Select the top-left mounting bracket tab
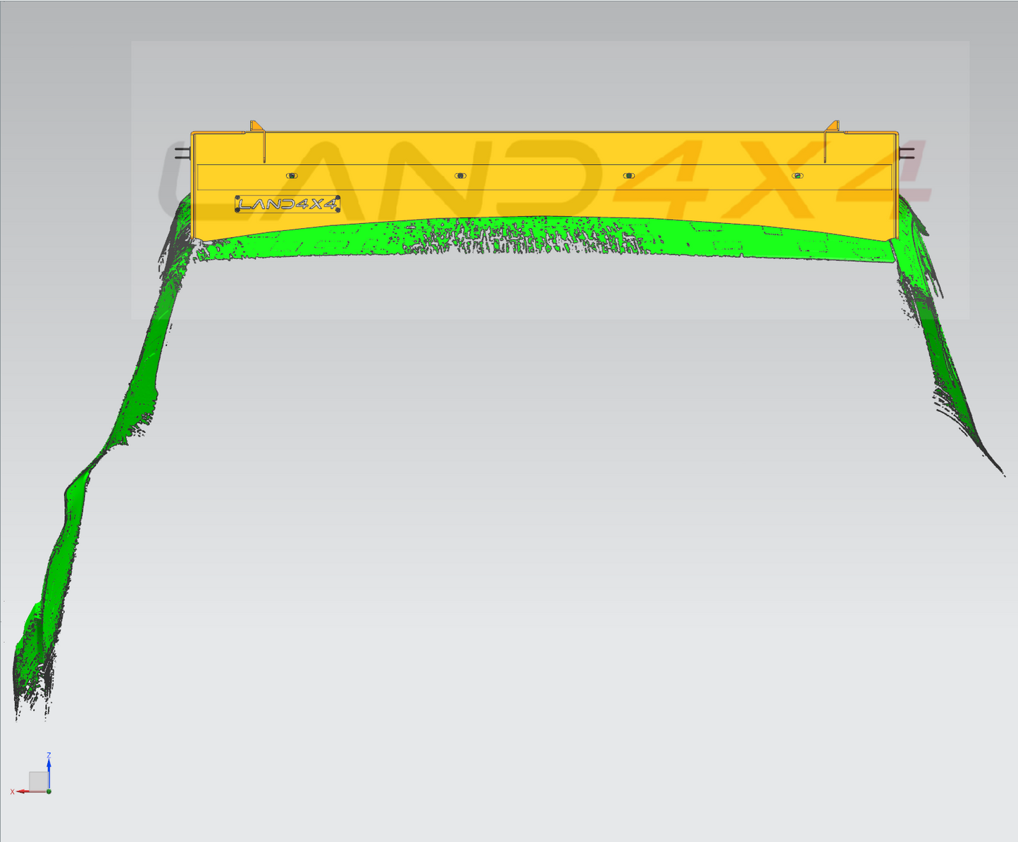Viewport: 1018px width, 842px height. pos(256,126)
